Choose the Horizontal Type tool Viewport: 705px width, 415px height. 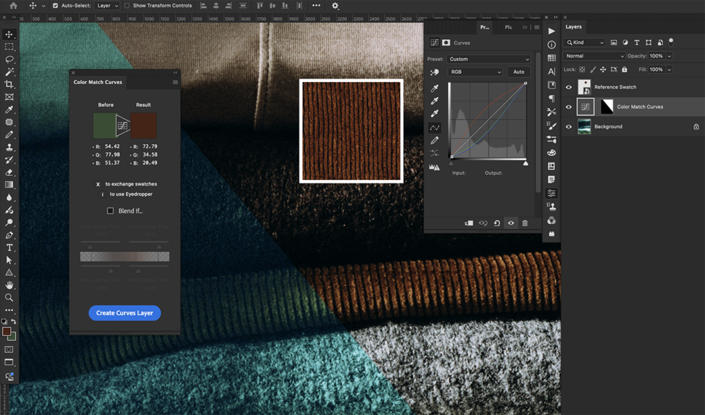[x=10, y=247]
